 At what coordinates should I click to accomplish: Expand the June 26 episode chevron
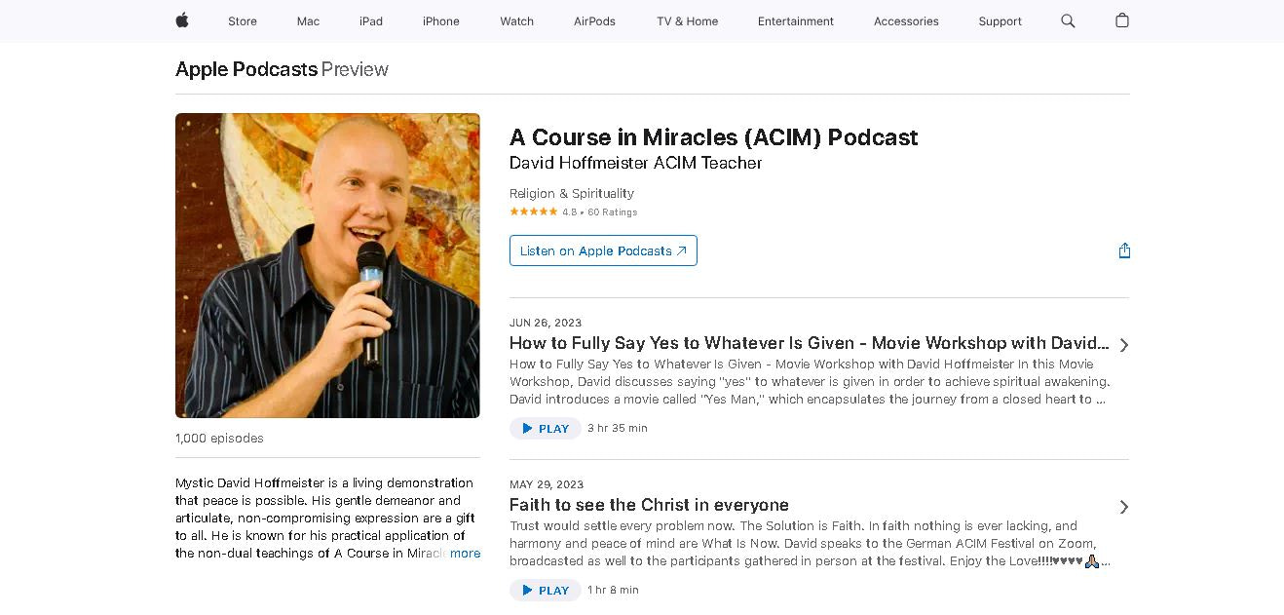pos(1124,345)
